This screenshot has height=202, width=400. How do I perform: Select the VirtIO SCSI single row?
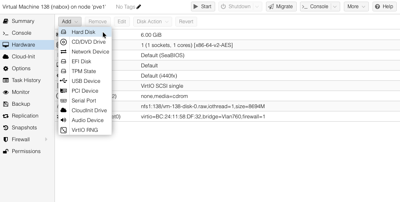coord(227,86)
